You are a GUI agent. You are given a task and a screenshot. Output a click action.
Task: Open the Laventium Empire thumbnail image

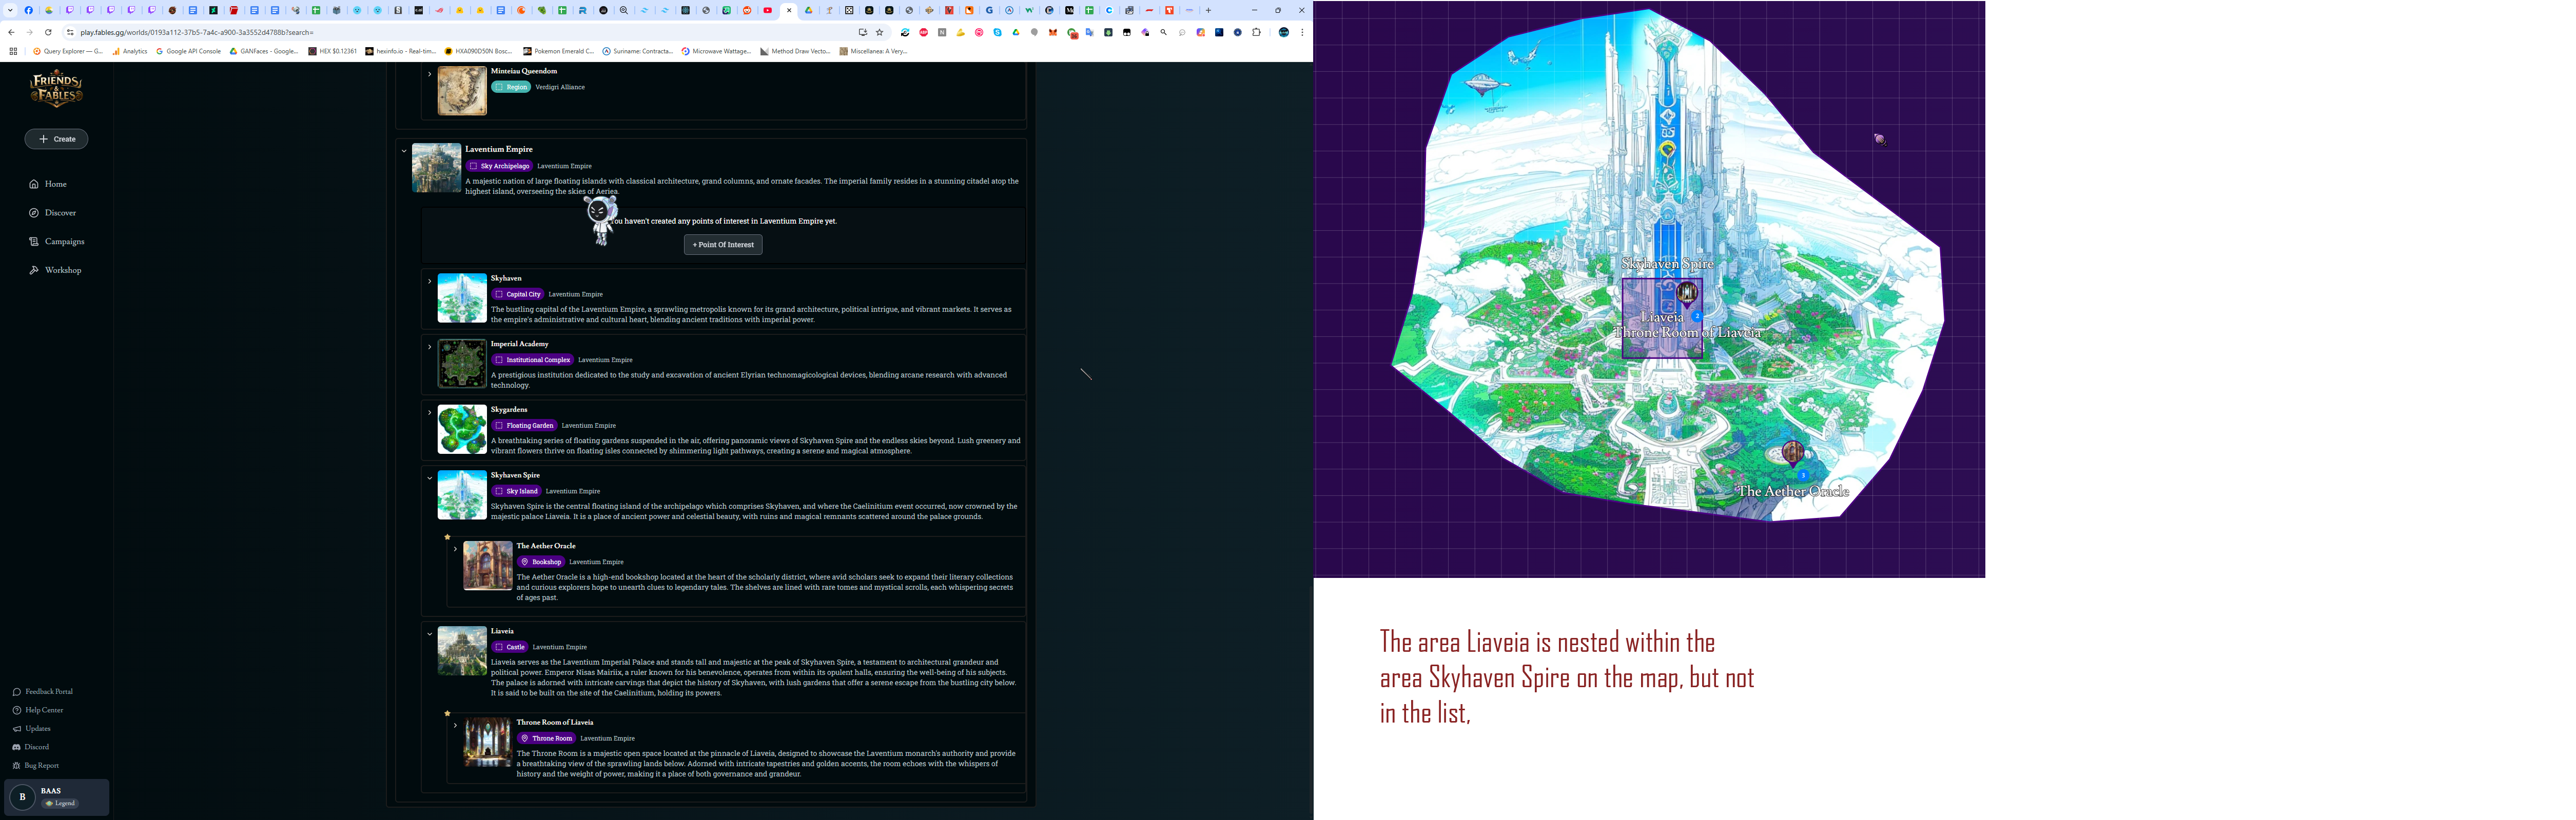437,168
